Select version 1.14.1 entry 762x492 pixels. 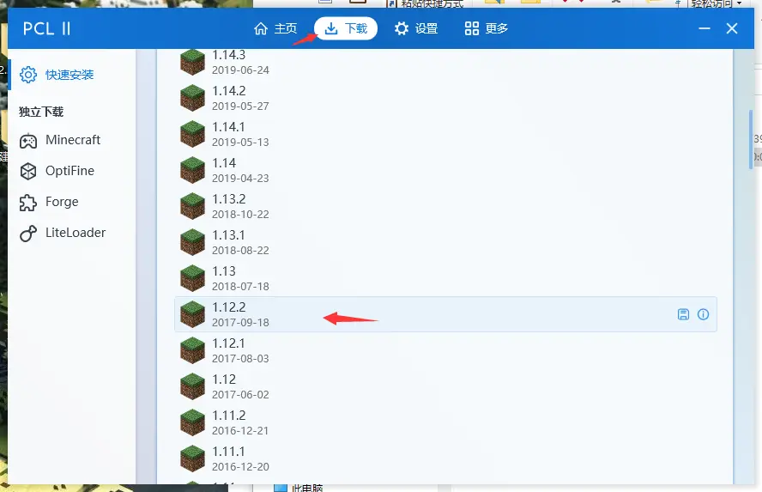445,134
